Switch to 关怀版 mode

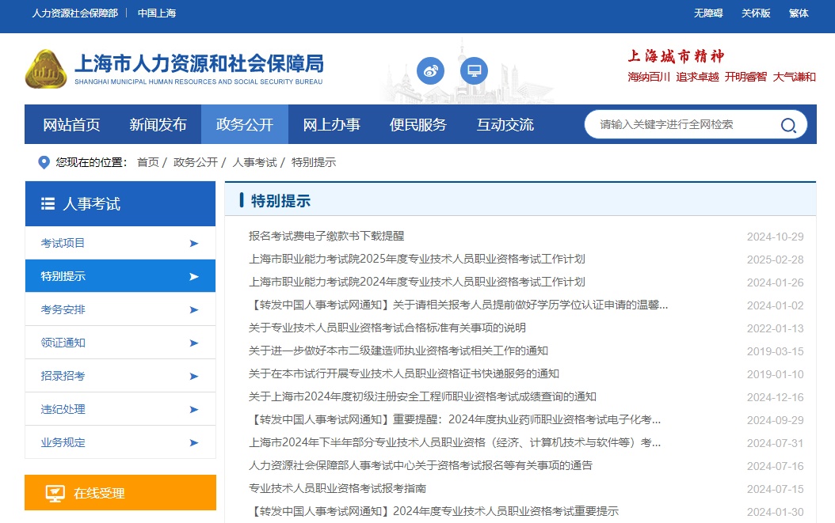click(x=757, y=13)
